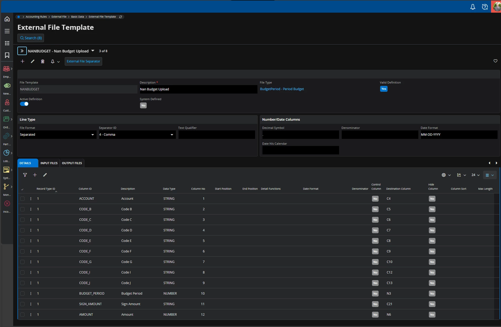
Task: Add this page to favorites heart icon
Action: coord(495,61)
